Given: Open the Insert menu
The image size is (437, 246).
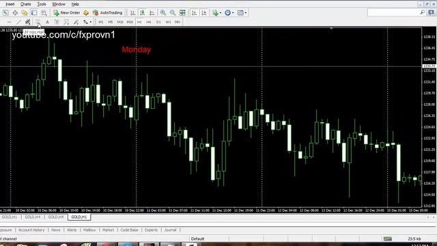Looking at the screenshot, I should pos(10,4).
